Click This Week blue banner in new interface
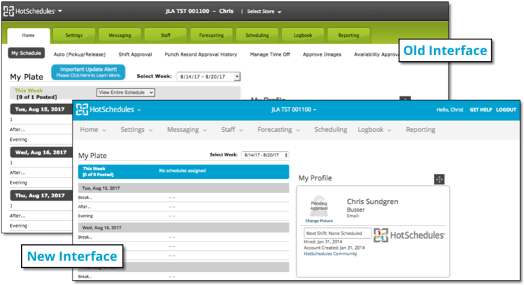The width and height of the screenshot is (524, 285). (184, 171)
